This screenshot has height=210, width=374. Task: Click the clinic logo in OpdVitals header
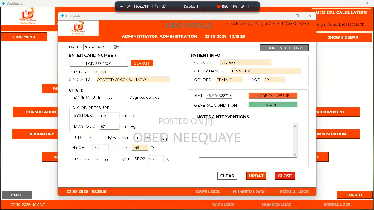(x=78, y=28)
